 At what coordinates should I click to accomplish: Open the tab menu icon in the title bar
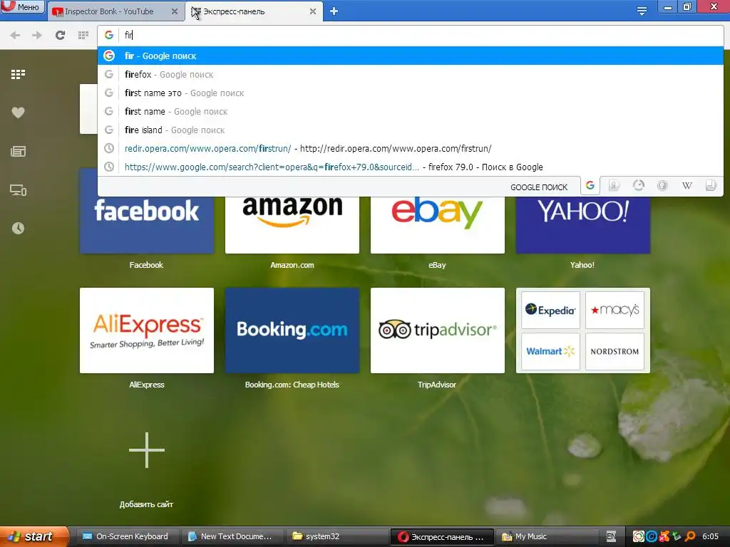(642, 11)
